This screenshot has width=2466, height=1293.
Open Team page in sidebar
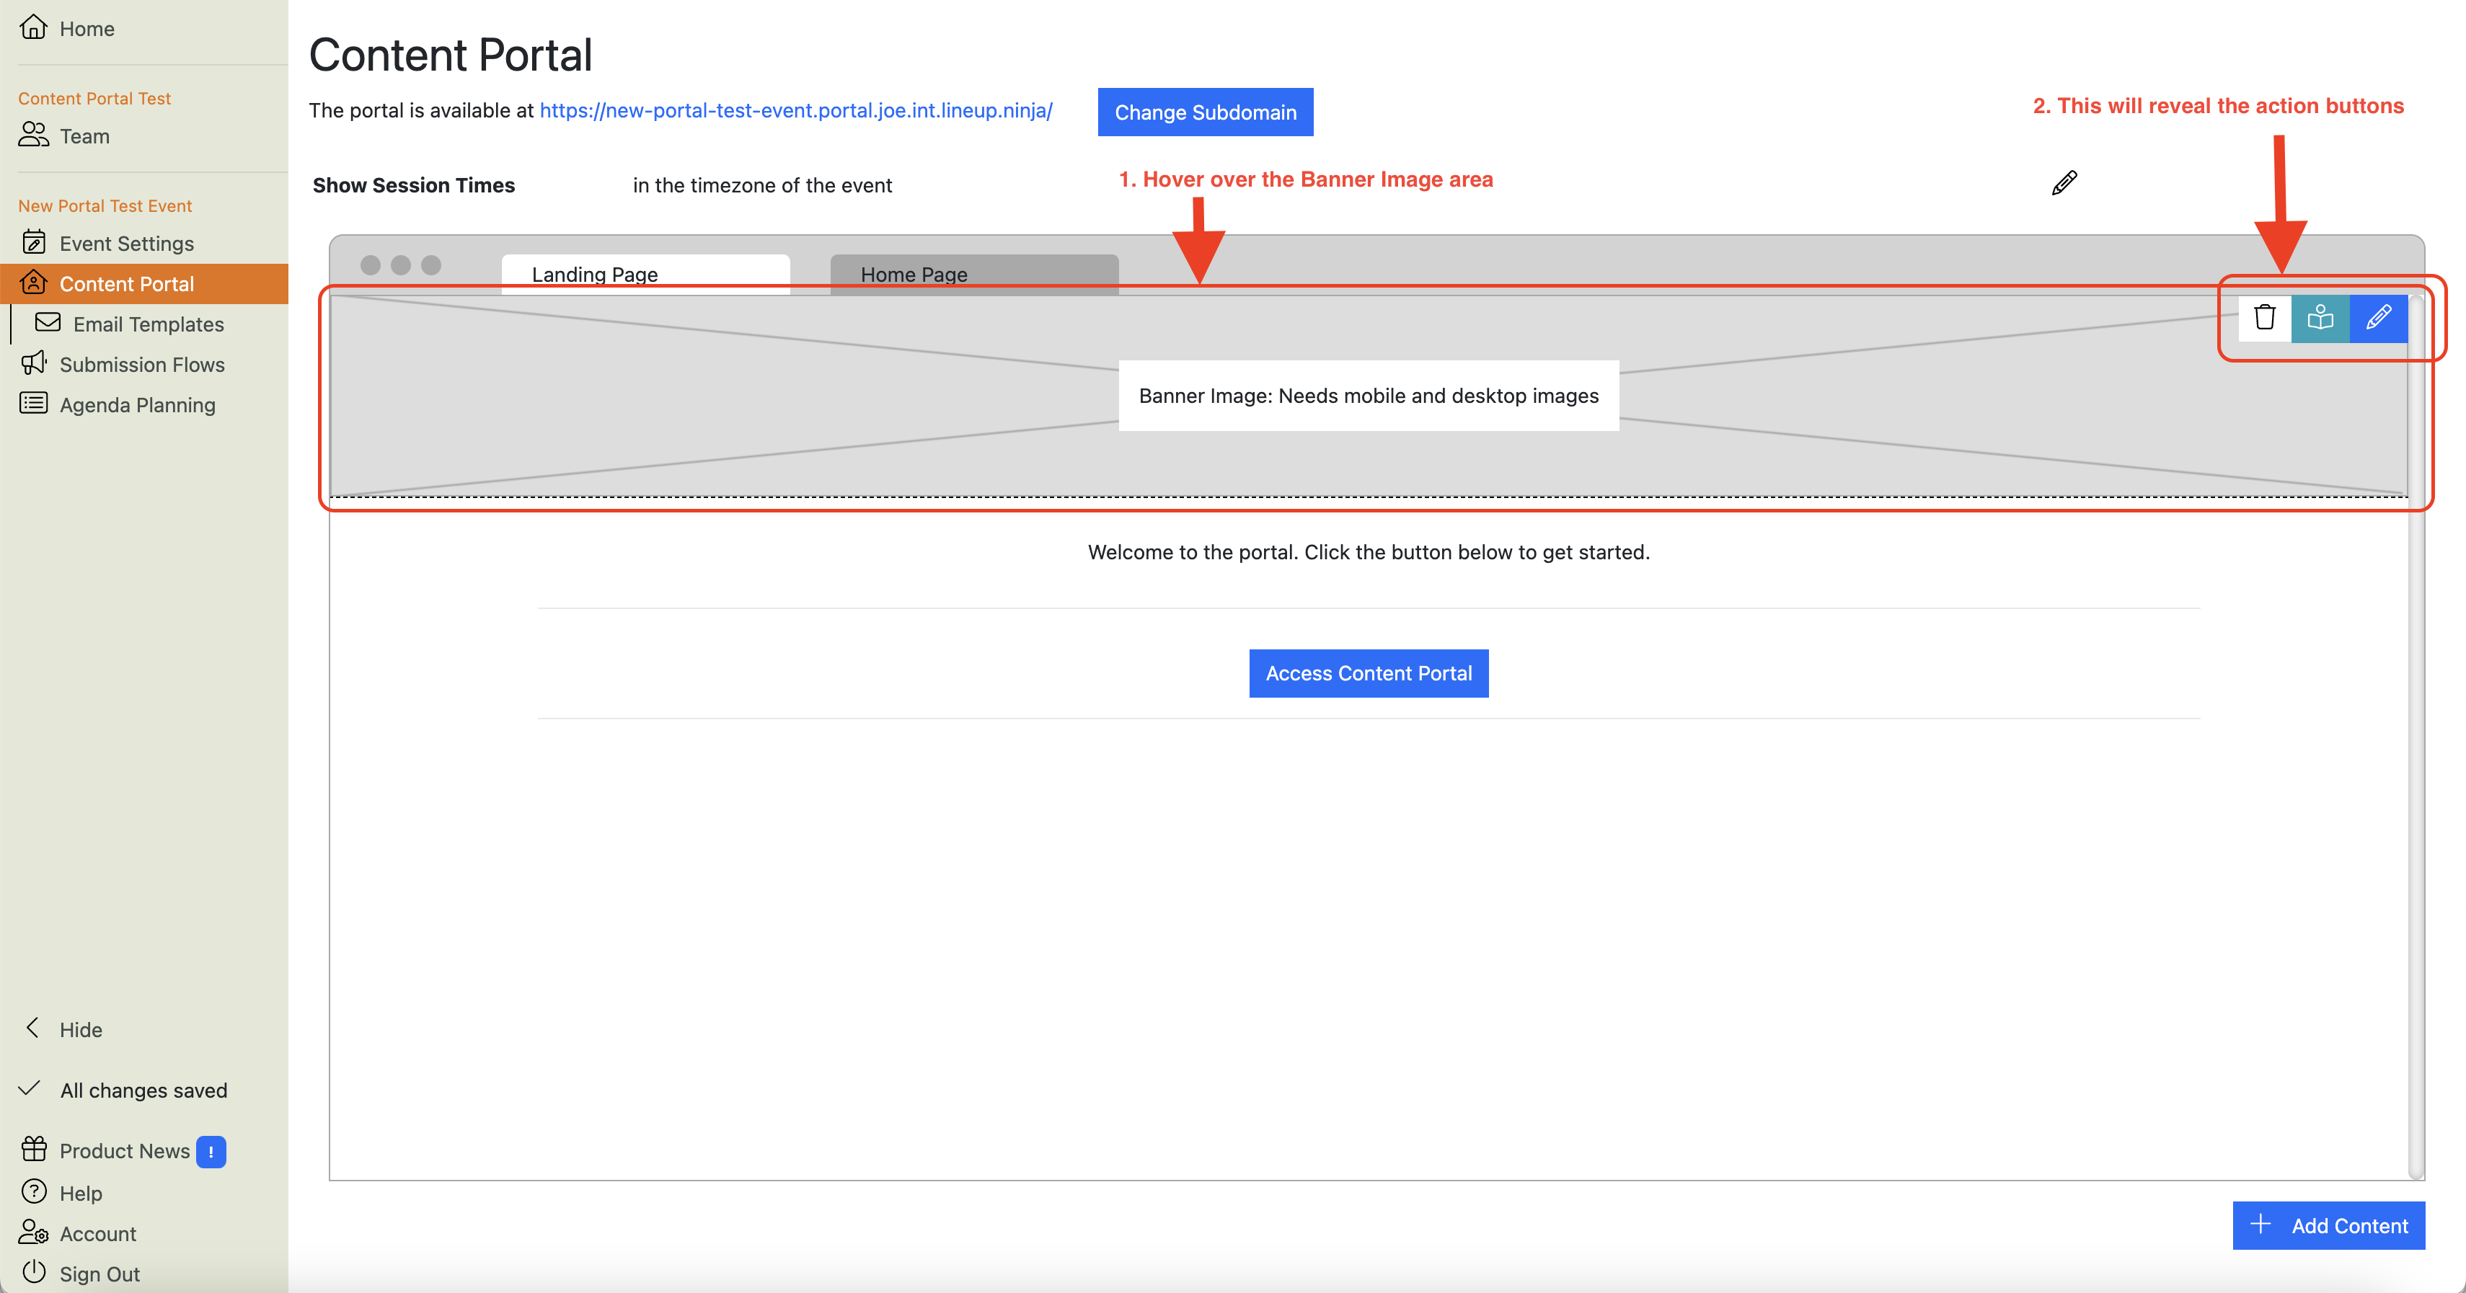[x=84, y=136]
